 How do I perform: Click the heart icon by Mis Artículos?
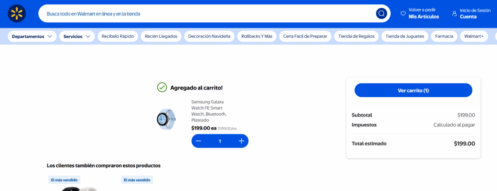click(403, 14)
